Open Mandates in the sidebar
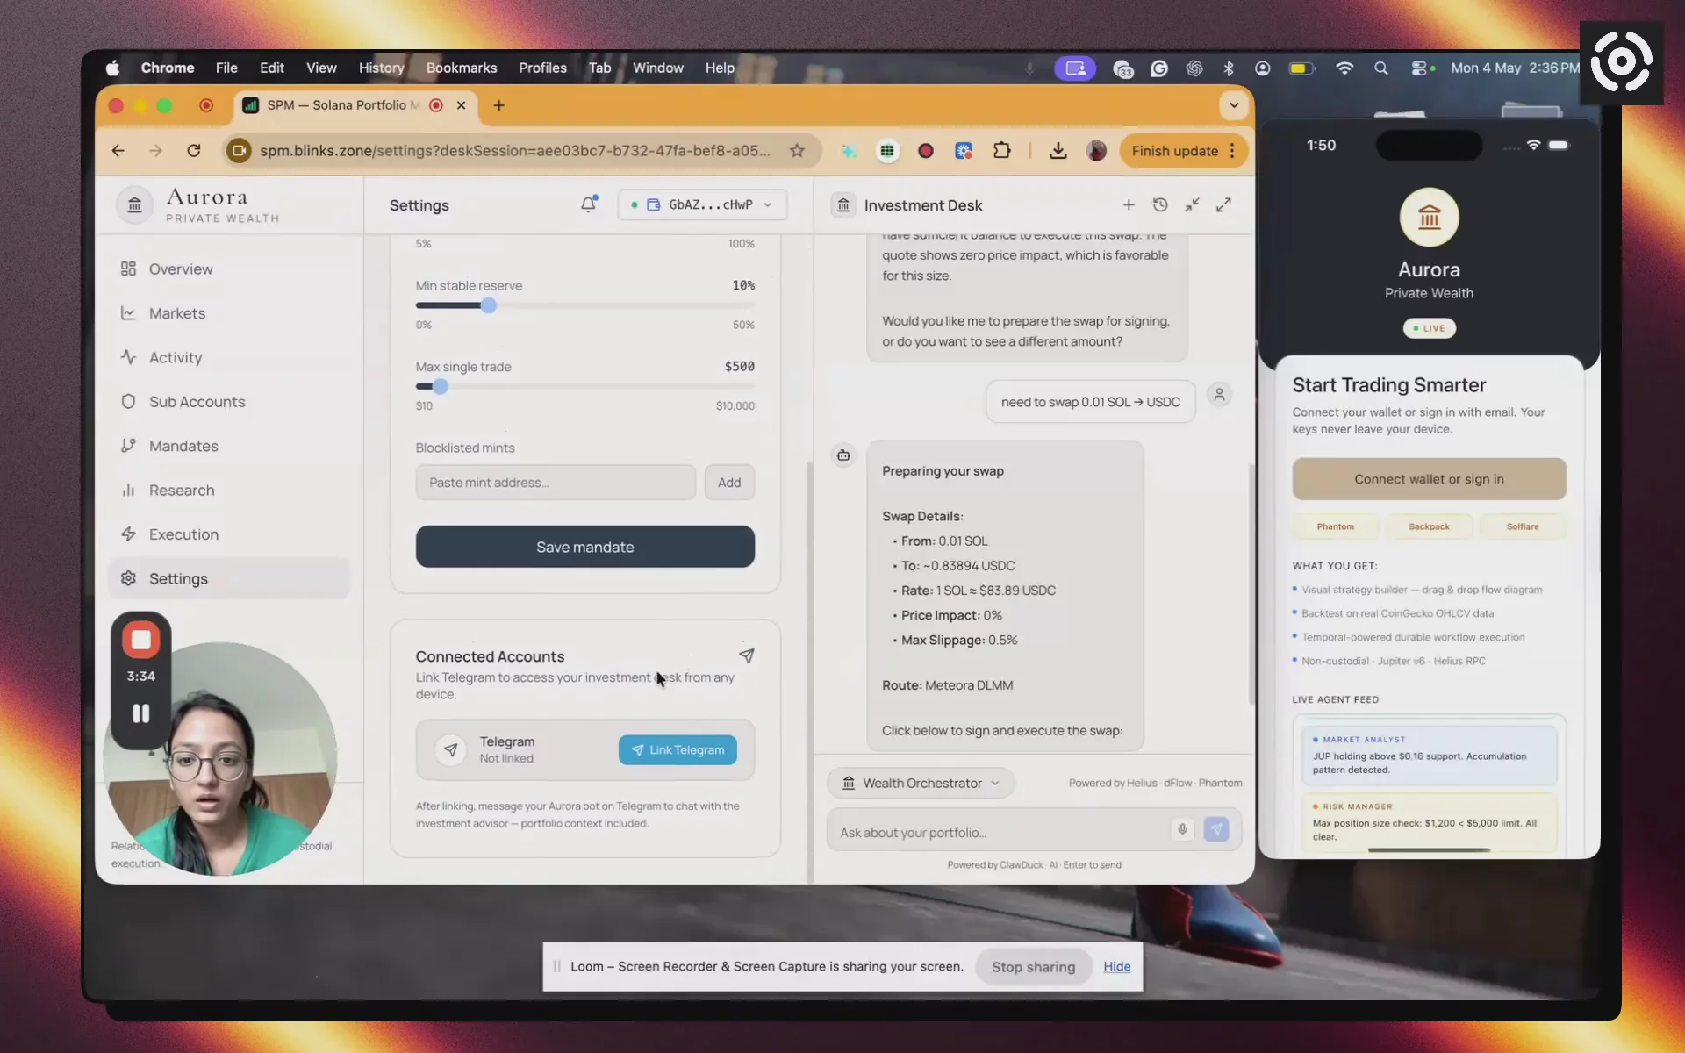The width and height of the screenshot is (1685, 1053). [x=228, y=446]
